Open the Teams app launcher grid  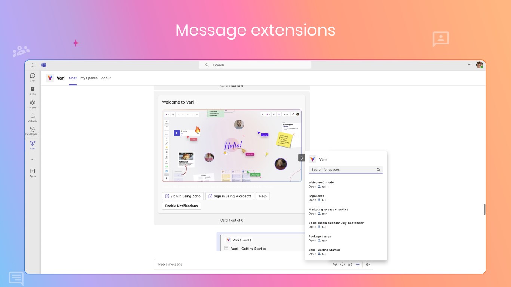pyautogui.click(x=33, y=65)
